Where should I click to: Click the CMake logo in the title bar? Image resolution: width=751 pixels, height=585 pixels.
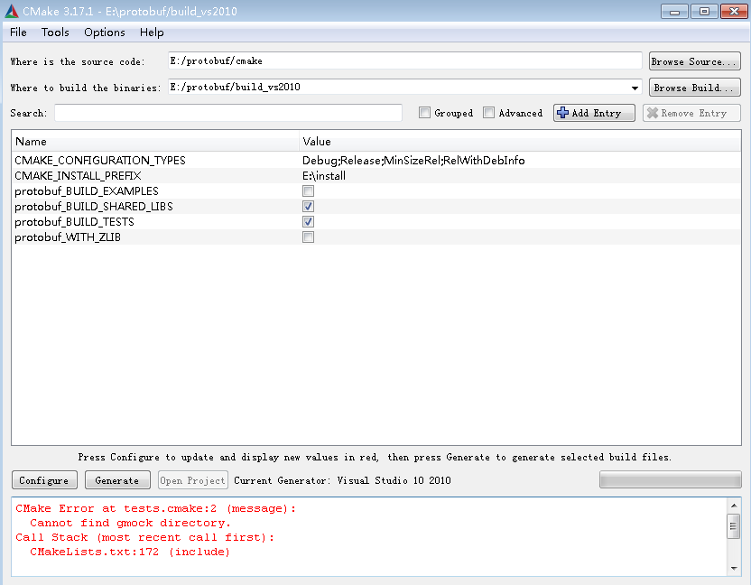point(12,11)
